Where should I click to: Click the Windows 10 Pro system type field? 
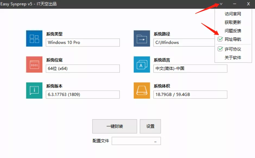[x=83, y=42]
